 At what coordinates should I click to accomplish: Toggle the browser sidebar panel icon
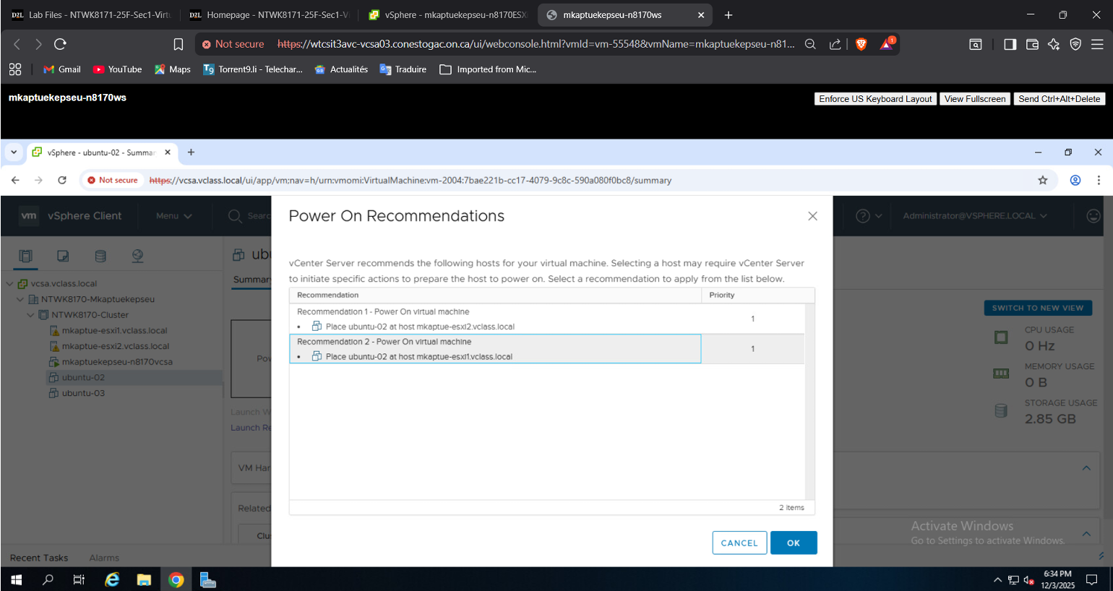(x=1010, y=44)
